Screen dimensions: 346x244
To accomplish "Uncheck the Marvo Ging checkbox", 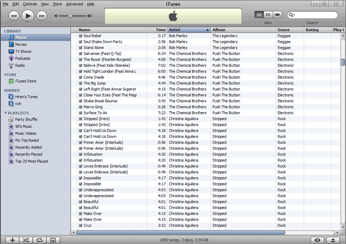I will pyautogui.click(x=81, y=107).
